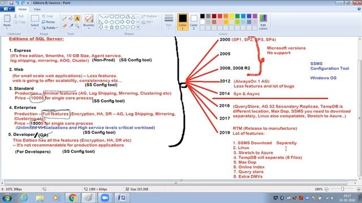362x203 pixels.
Task: Open the Paste dropdown arrow
Action: 7,28
